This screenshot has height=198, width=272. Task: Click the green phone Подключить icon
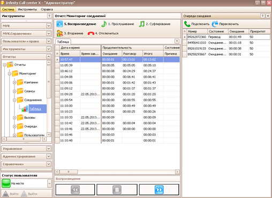point(187,24)
